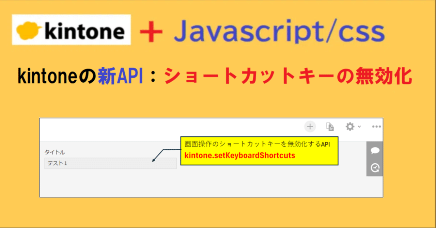
Task: Click the 画面操作のショートカットキーを無効化するAPI text
Action: click(x=257, y=144)
